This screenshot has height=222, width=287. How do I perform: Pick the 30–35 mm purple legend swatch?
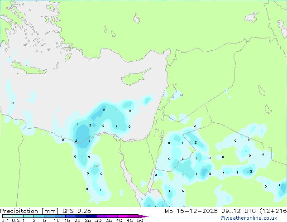coord(101,216)
